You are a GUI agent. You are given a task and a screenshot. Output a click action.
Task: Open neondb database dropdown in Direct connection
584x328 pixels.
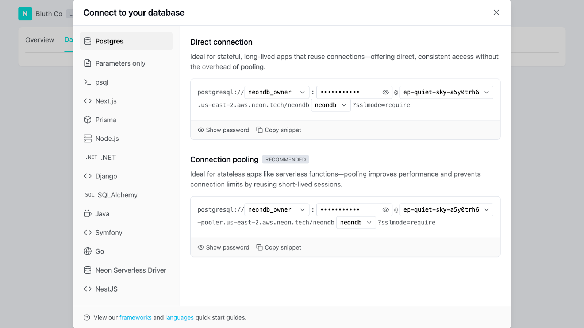[331, 105]
